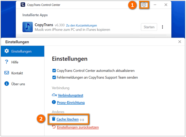Open the Zu den Kurzanleitungen link
Screen dimensions: 186x137
coord(81,25)
